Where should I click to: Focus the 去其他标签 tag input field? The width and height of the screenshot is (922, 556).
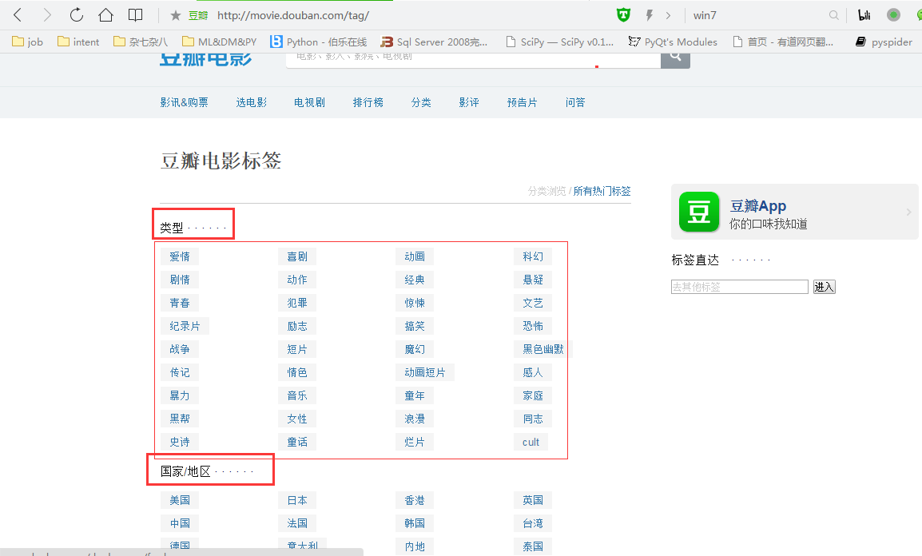740,287
